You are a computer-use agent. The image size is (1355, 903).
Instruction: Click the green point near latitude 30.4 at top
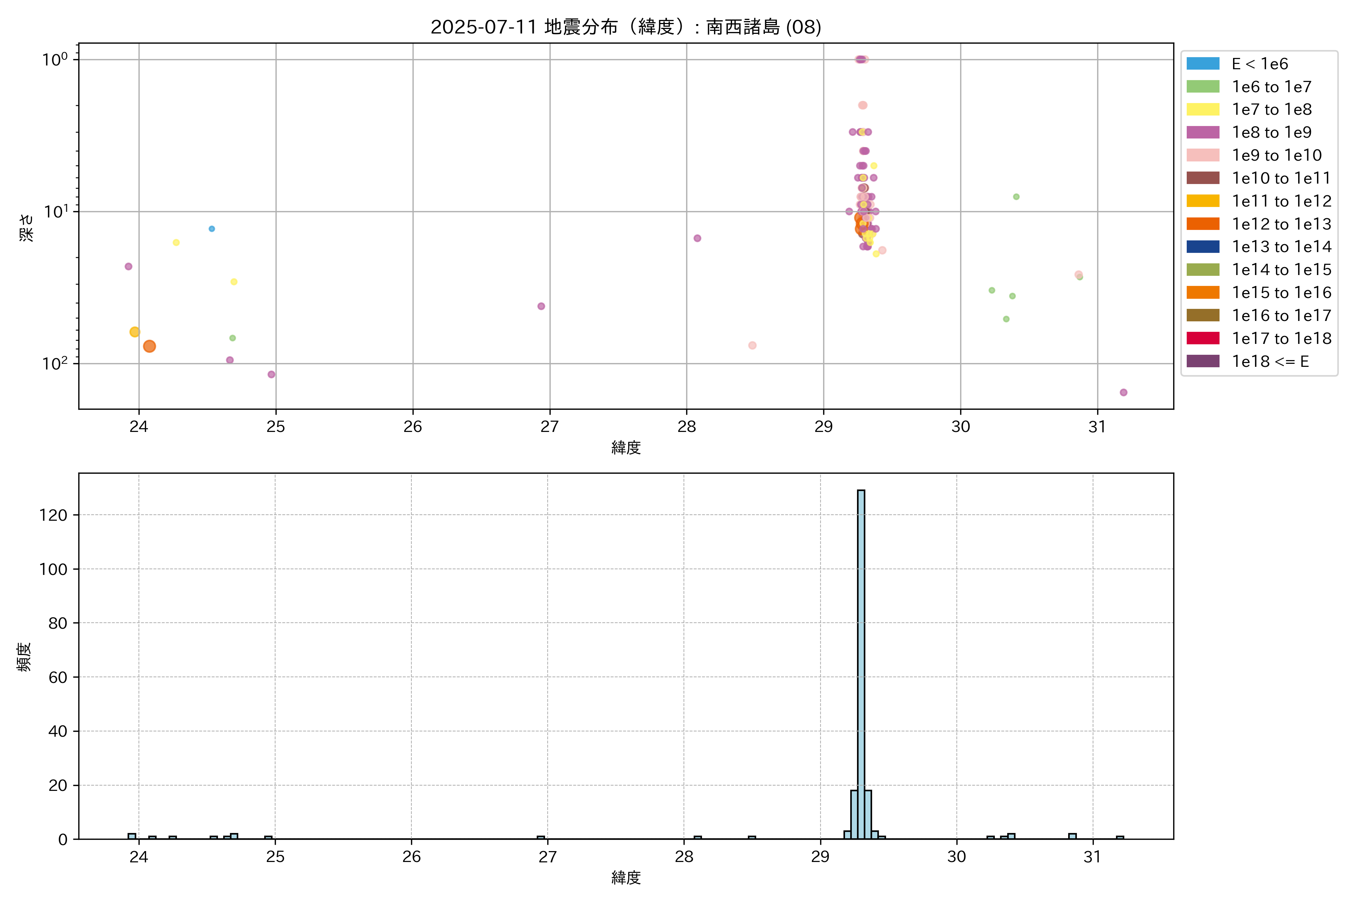(x=1016, y=197)
